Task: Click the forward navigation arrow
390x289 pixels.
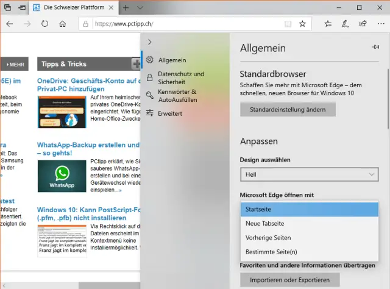Action: [x=27, y=24]
